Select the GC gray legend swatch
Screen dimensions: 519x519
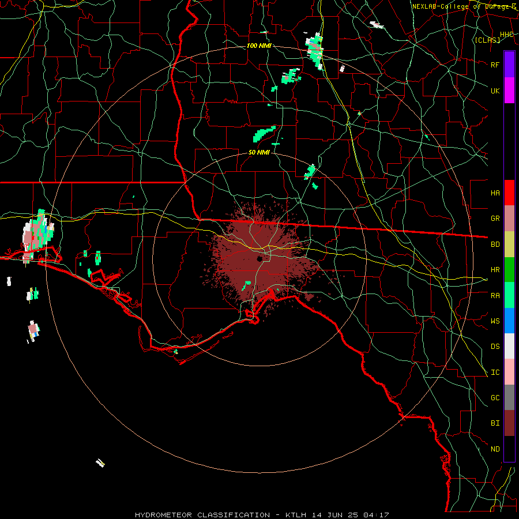(509, 397)
